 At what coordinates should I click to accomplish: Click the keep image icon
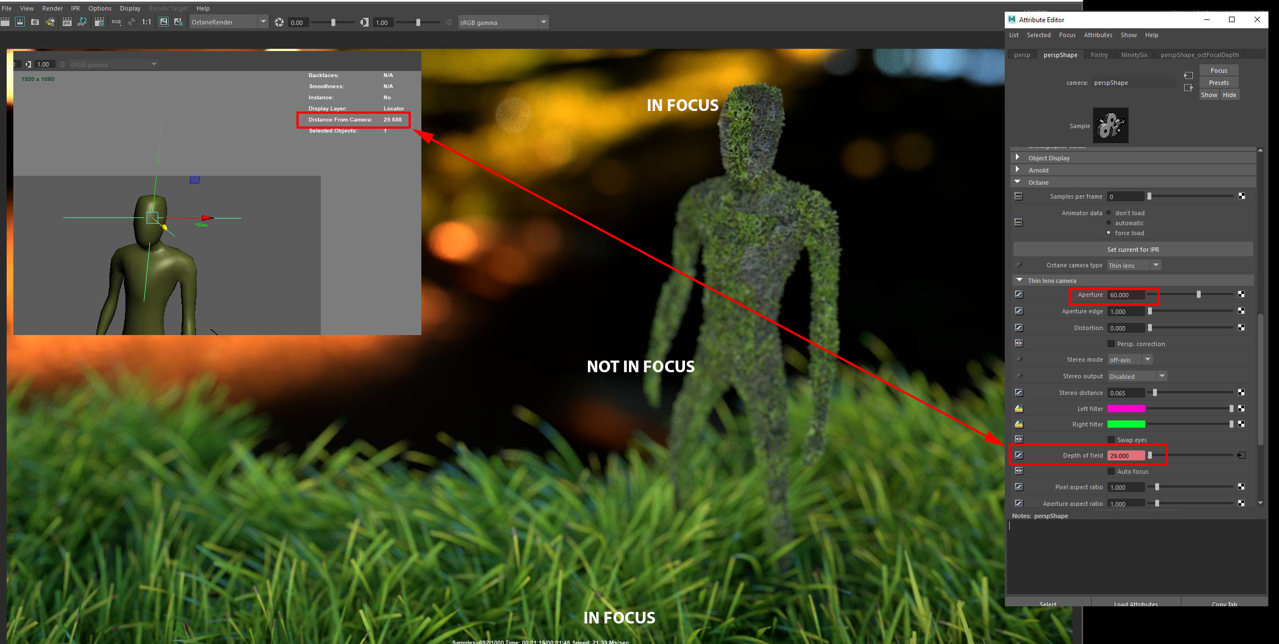pos(164,22)
